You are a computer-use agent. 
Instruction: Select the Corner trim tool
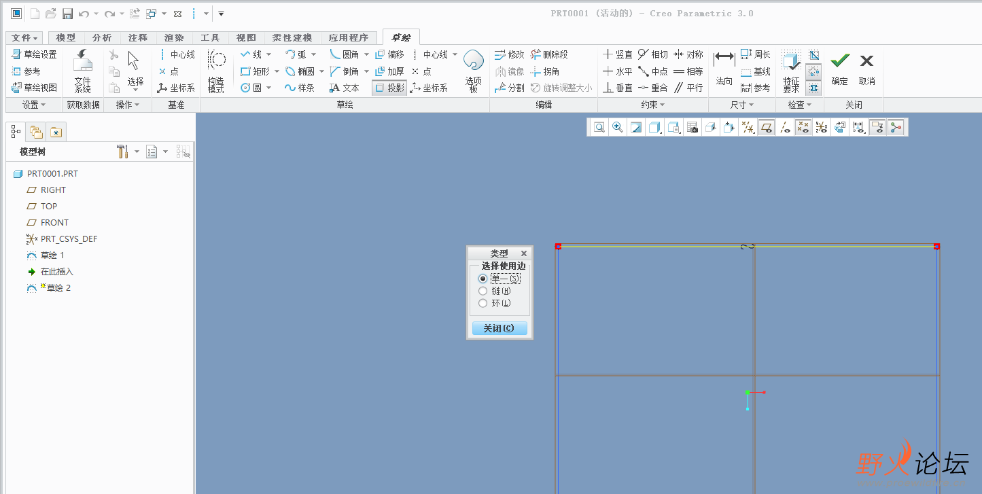pos(545,71)
